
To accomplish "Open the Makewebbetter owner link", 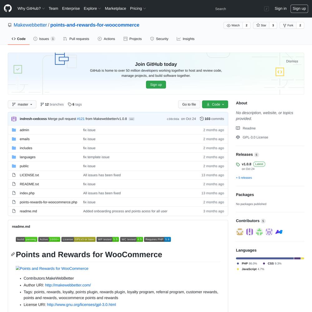I will point(30,25).
